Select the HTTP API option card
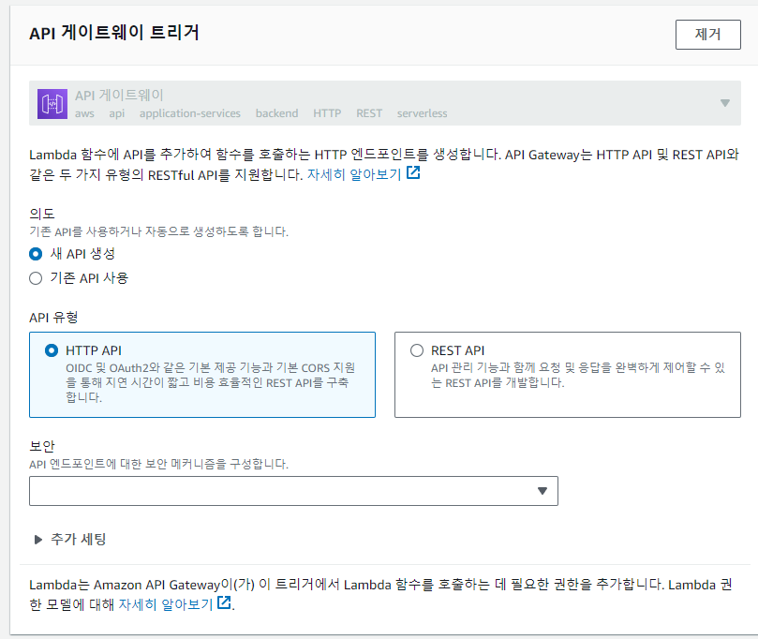 [201, 375]
